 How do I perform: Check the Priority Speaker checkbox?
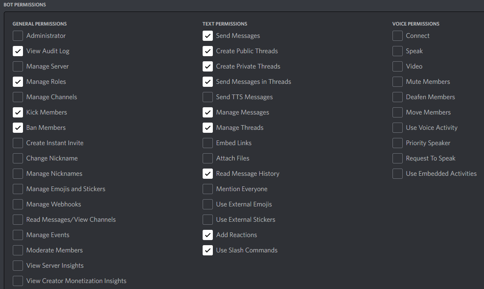click(397, 143)
